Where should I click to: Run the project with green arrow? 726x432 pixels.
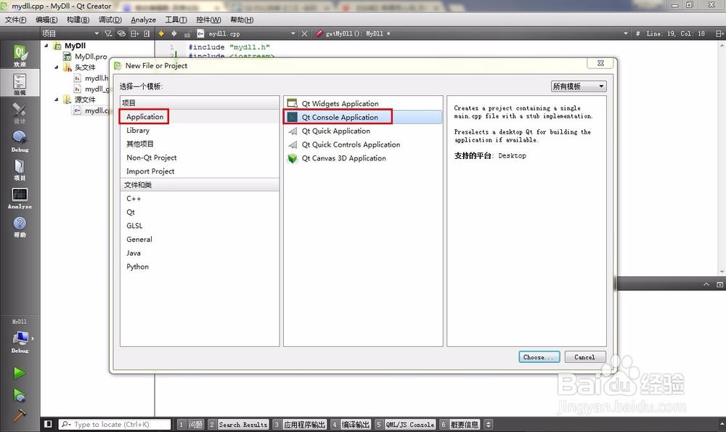20,372
